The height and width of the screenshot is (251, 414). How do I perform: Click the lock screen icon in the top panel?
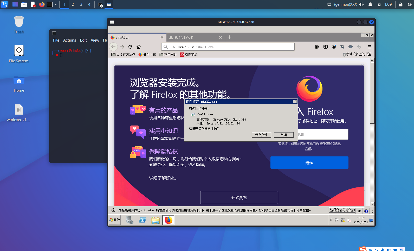click(x=401, y=4)
